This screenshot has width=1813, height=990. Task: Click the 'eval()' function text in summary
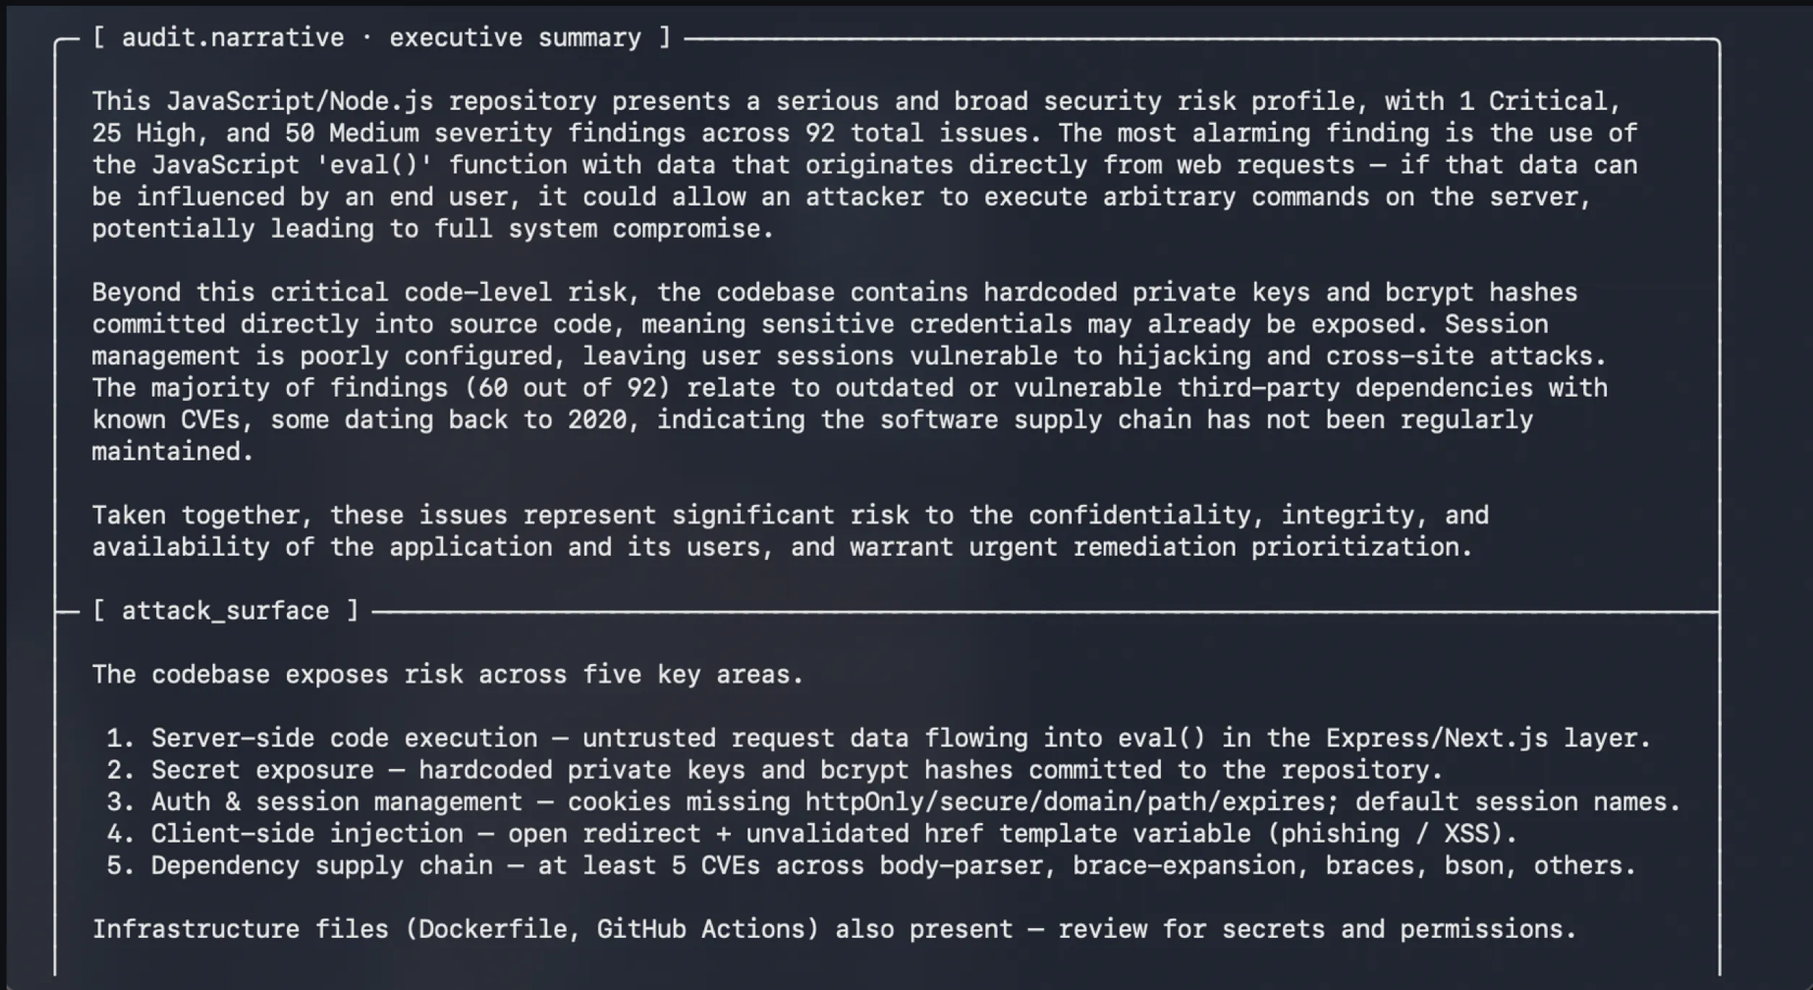(374, 165)
